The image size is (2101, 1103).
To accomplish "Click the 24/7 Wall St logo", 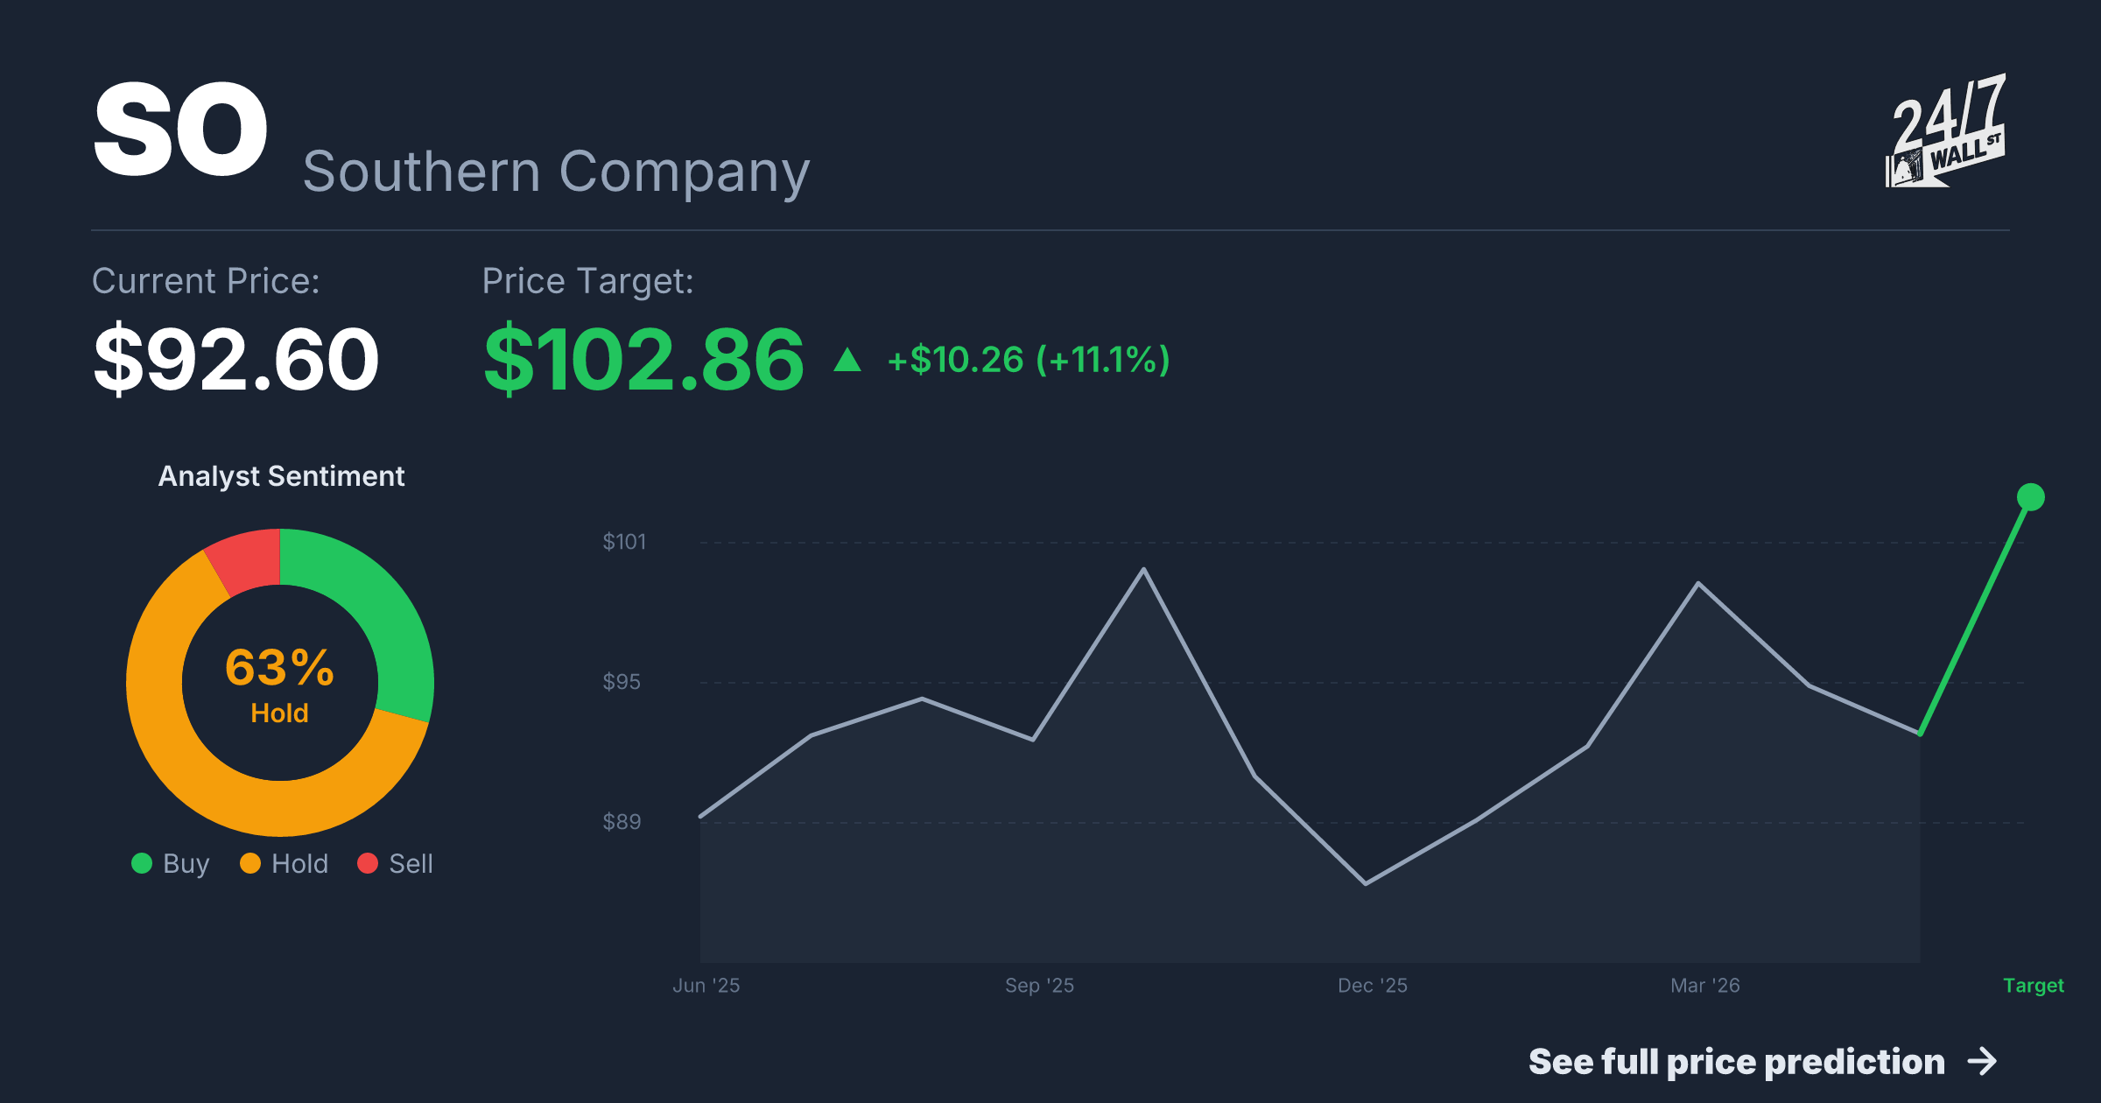I will [x=1945, y=130].
